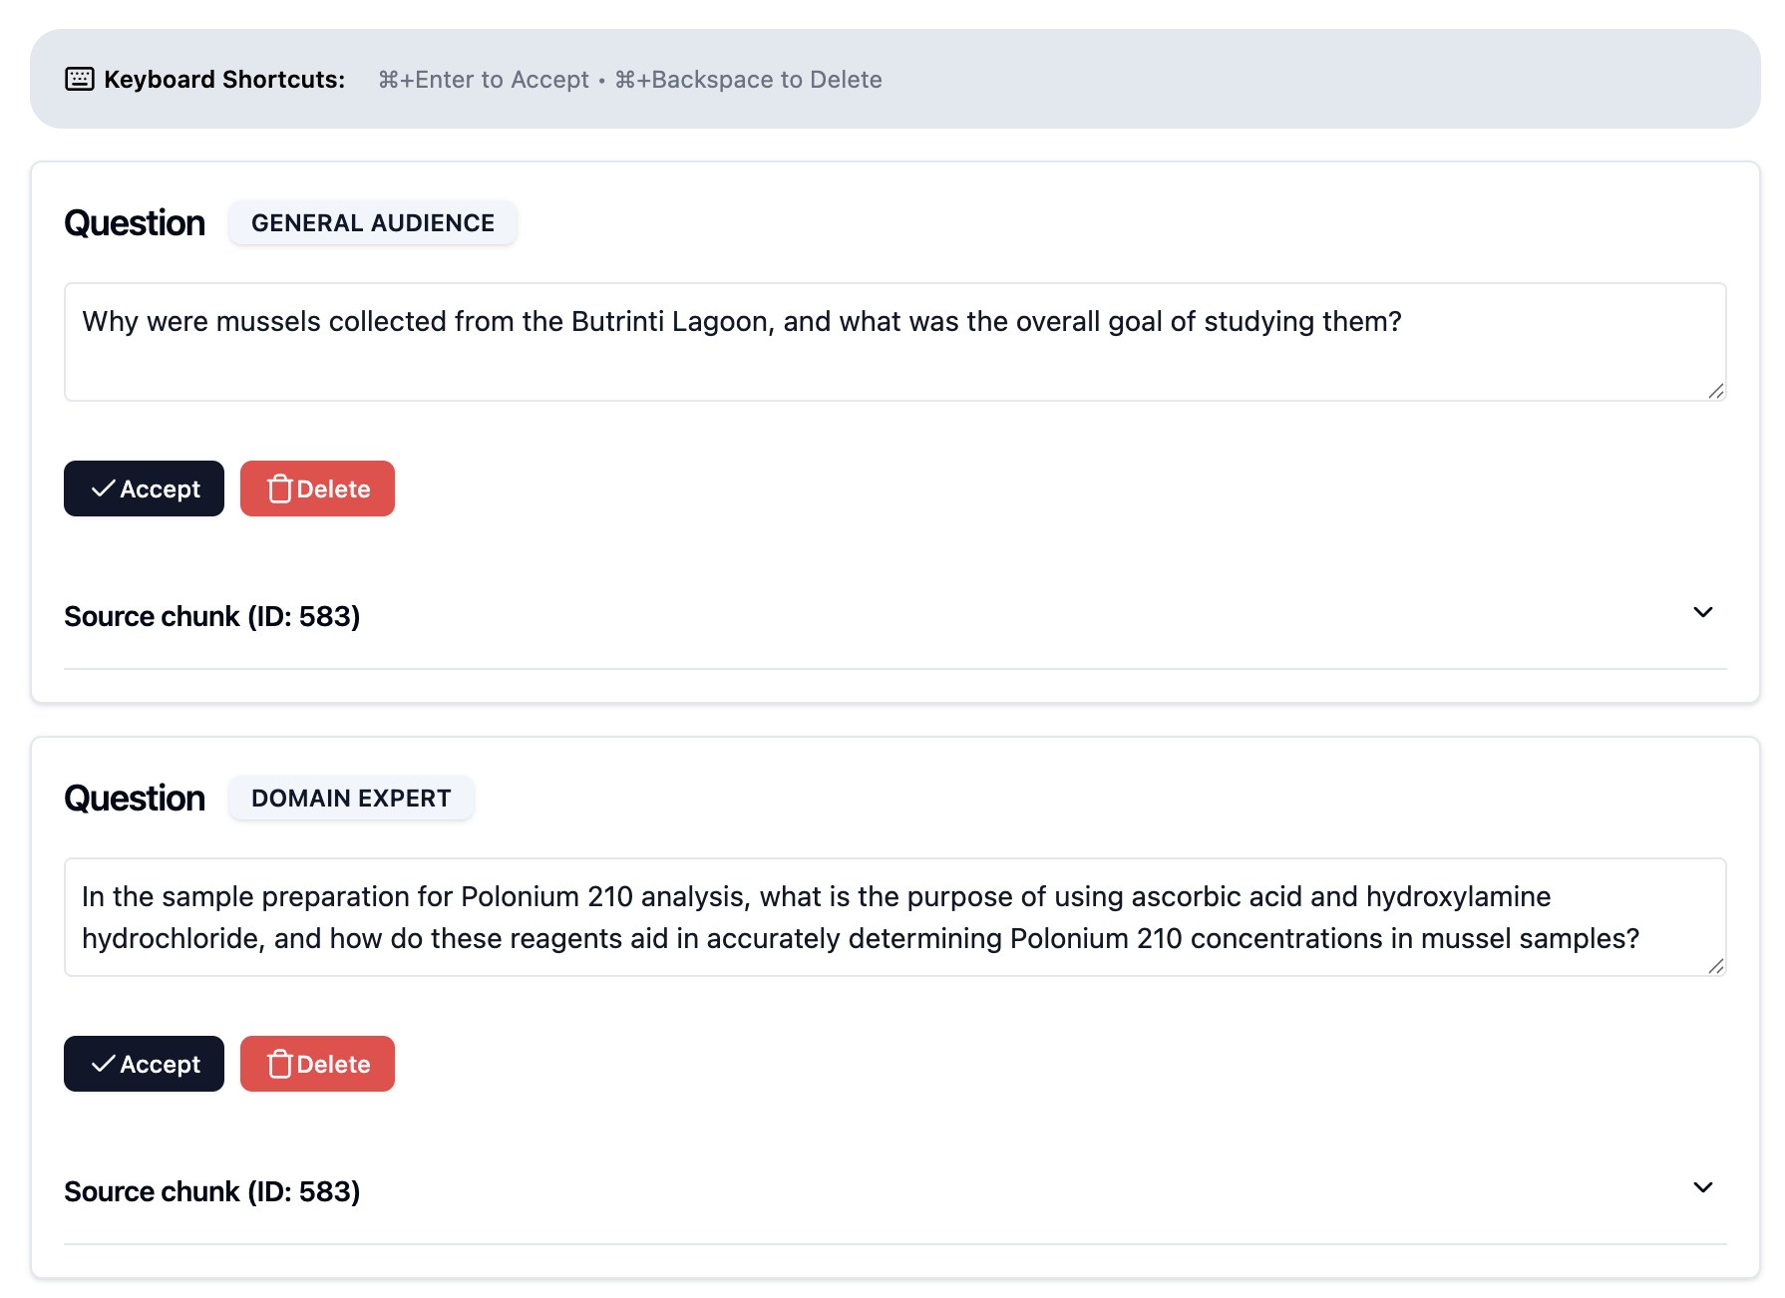Click the checkmark icon for the Polonium question

tap(103, 1065)
